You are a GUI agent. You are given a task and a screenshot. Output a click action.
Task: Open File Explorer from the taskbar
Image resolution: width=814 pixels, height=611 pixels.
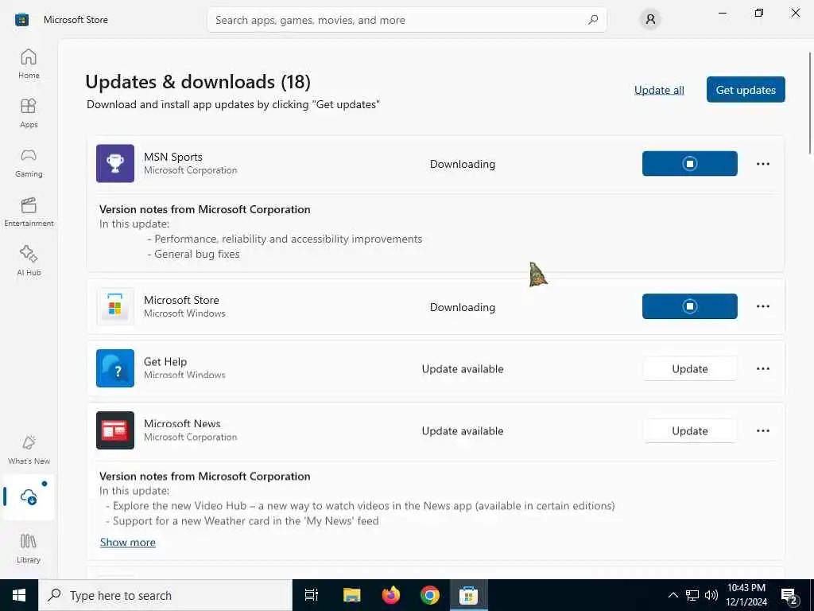351,595
